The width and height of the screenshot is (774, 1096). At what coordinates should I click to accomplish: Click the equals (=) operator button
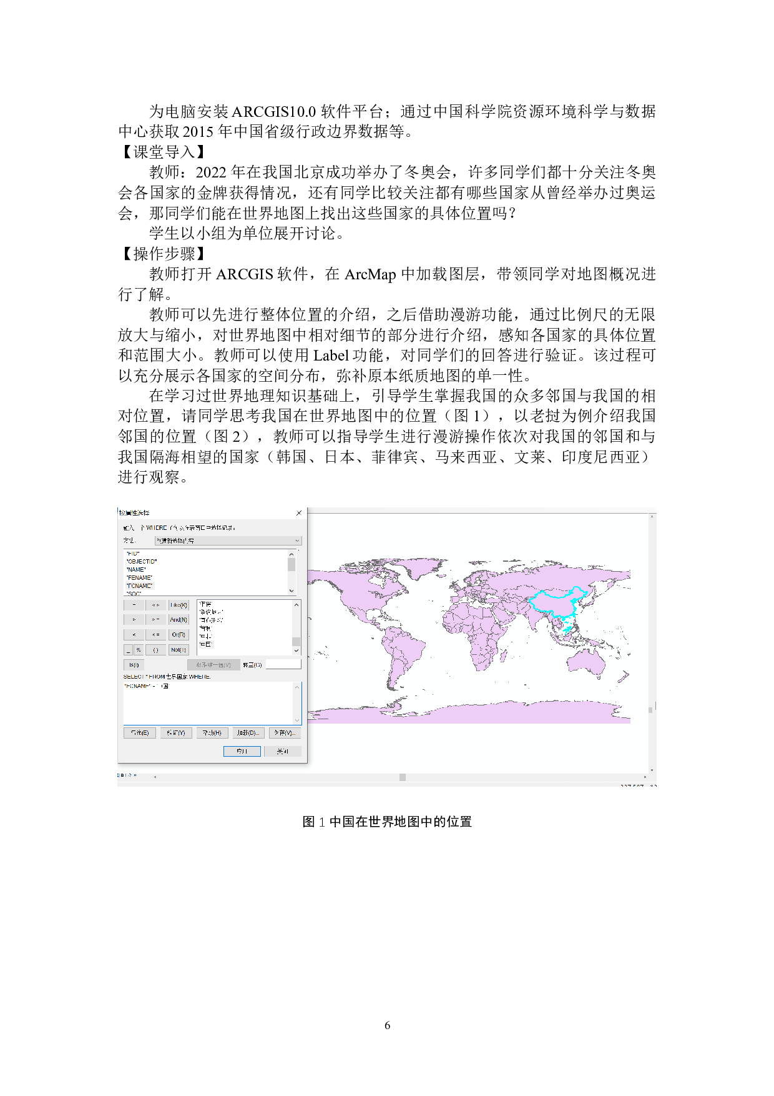[x=134, y=605]
